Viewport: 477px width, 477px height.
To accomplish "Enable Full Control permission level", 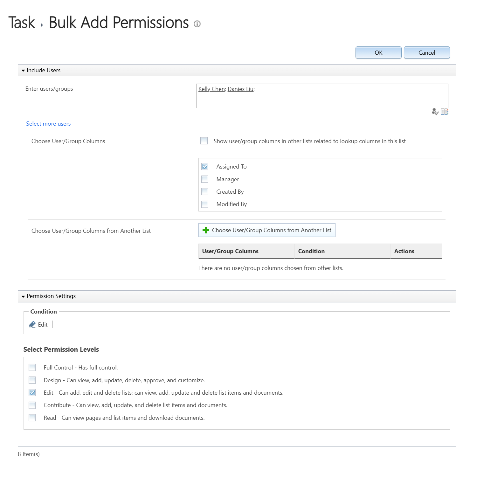I will click(32, 368).
